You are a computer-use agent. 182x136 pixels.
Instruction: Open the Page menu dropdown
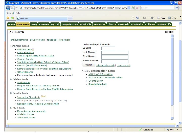pyautogui.click(x=162, y=18)
